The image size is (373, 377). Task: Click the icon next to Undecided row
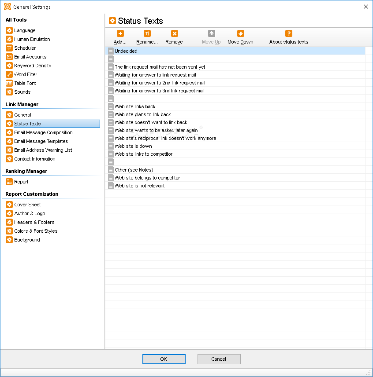pos(111,51)
